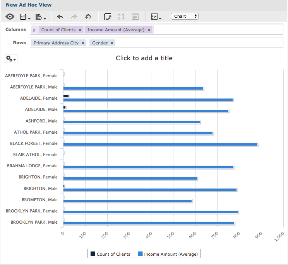The width and height of the screenshot is (288, 265).
Task: Undo the last action
Action: (60, 17)
